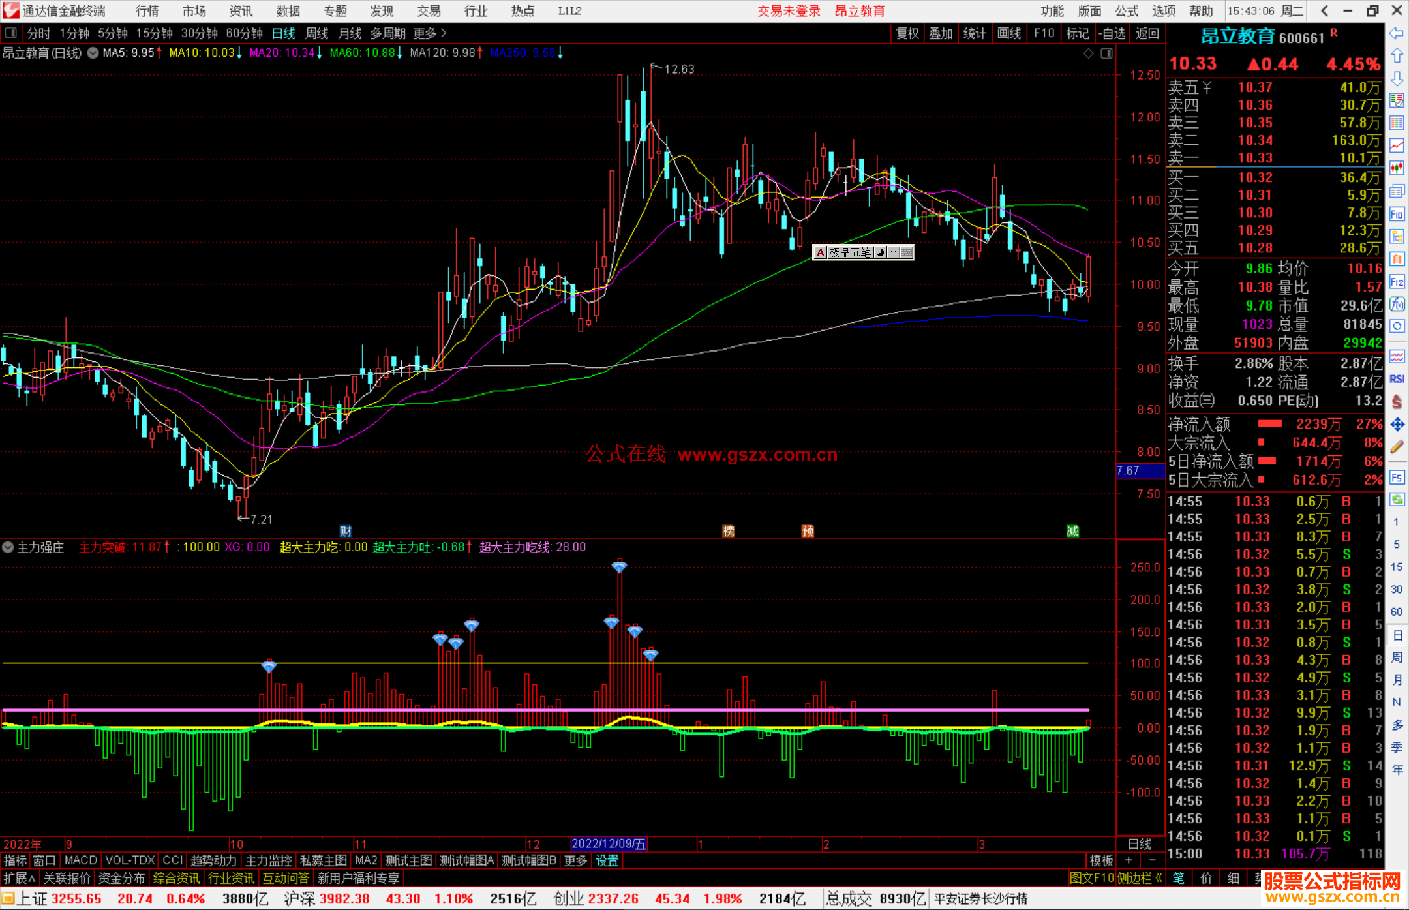Click the F10 company info sidebar icon
Image resolution: width=1409 pixels, height=910 pixels.
(x=1397, y=214)
